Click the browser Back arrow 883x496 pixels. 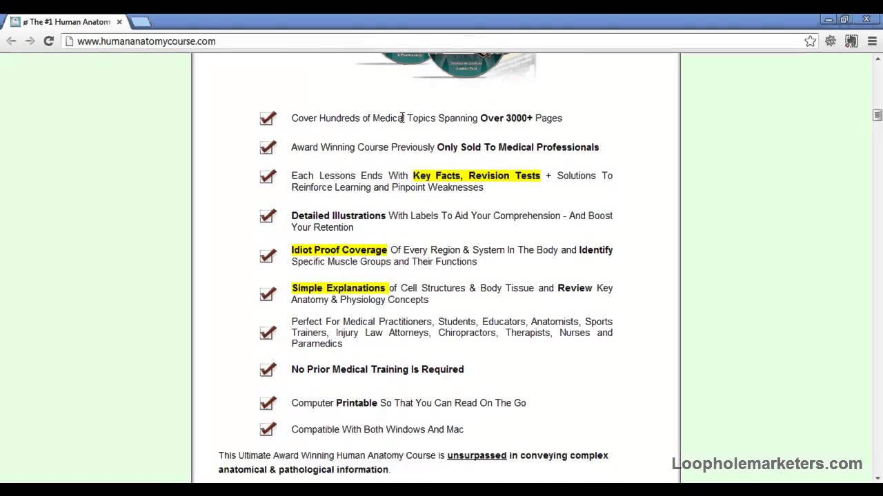(x=11, y=41)
